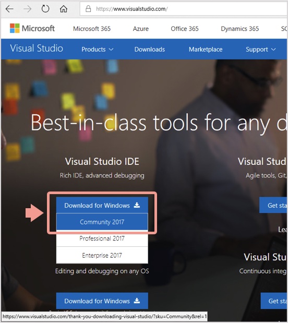The width and height of the screenshot is (288, 323).
Task: Click the Microsoft logo
Action: pyautogui.click(x=32, y=28)
